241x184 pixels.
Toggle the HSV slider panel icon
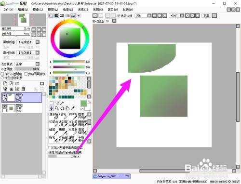62,15
